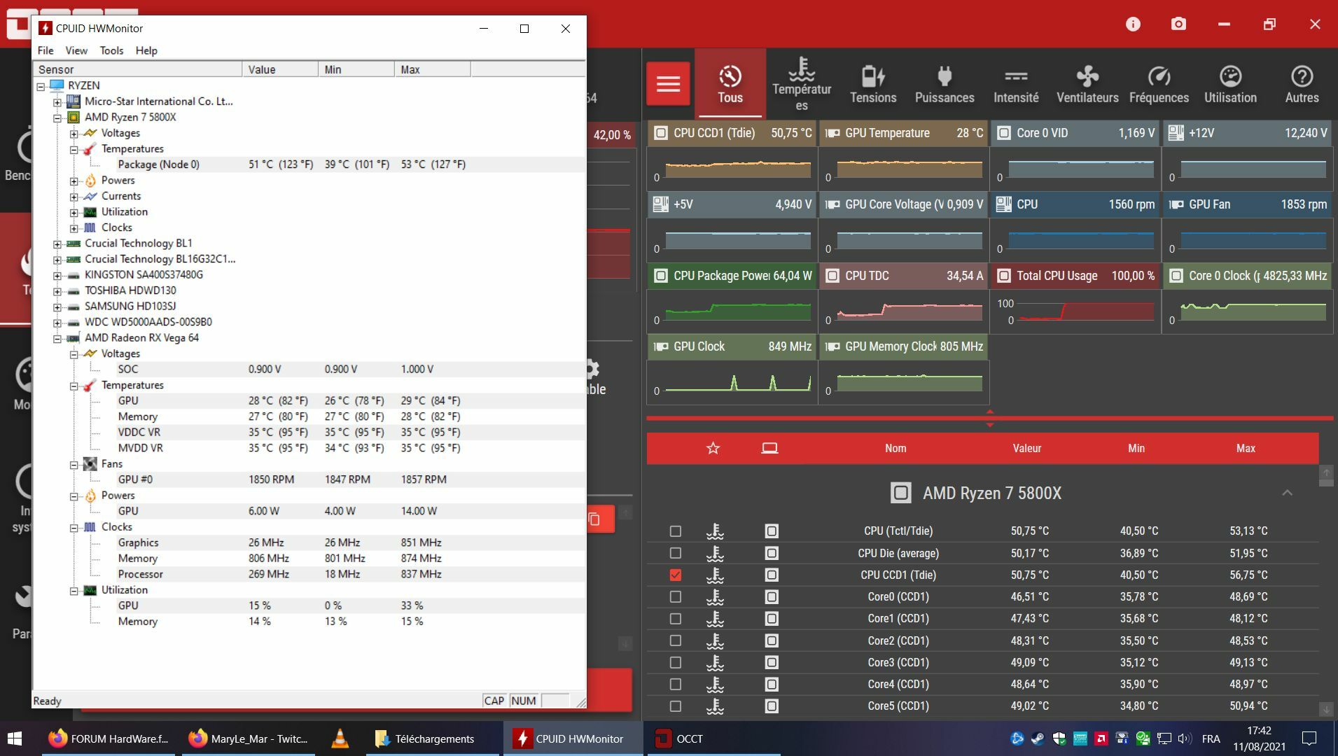Click the sensor list scroll-up arrow
The width and height of the screenshot is (1338, 756).
pos(1326,474)
